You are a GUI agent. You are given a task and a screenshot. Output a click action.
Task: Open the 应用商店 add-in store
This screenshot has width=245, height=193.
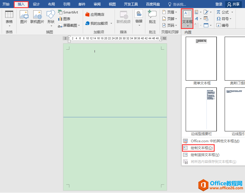(95, 15)
